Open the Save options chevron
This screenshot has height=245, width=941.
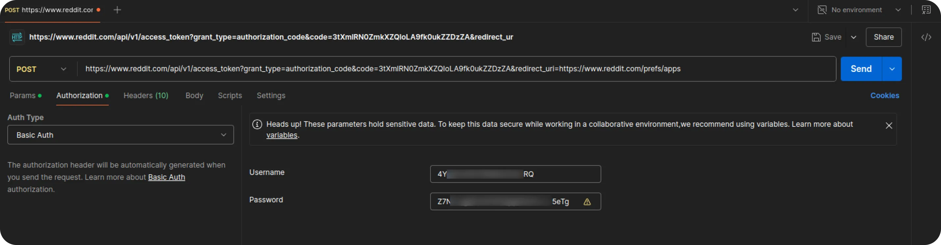pos(854,37)
